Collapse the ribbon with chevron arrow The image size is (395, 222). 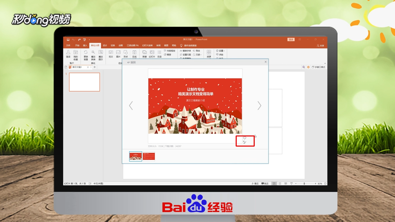coord(325,63)
